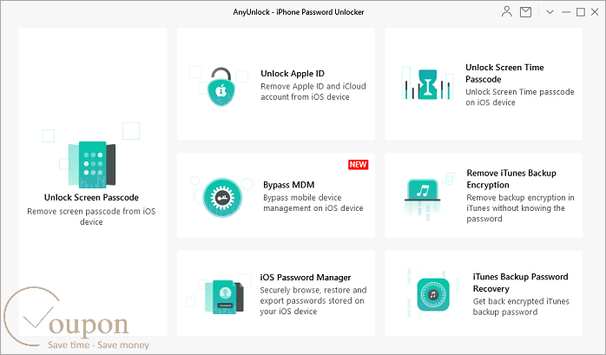This screenshot has height=355, width=606.
Task: Click the 'AnyUnlock - iPhone Password Unlocker' window title
Action: coord(299,12)
